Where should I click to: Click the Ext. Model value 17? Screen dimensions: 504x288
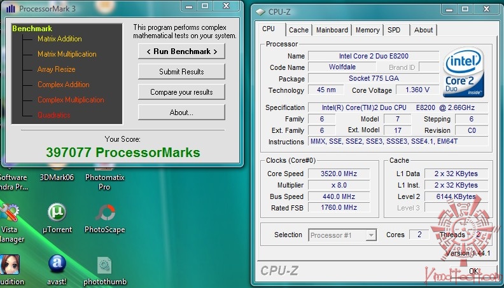(398, 130)
